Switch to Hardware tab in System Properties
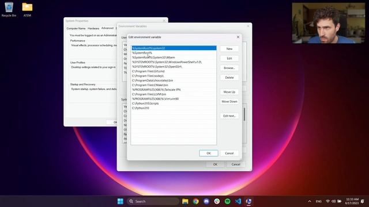Screen dimensions: 369x207 coord(93,28)
